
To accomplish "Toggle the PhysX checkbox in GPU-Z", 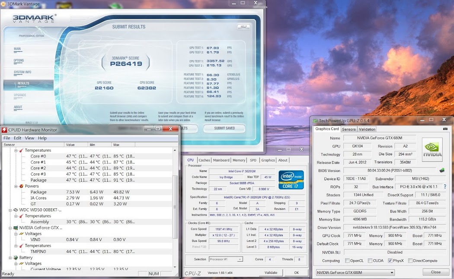I will [x=390, y=260].
